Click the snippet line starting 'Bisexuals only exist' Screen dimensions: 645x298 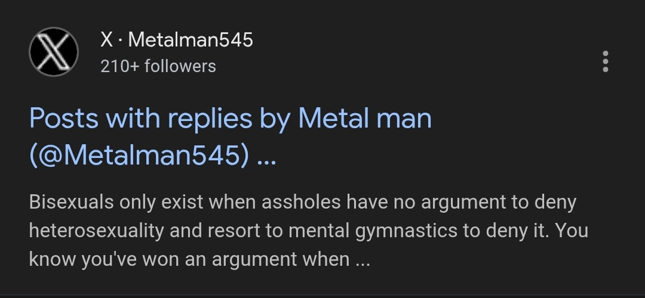click(x=302, y=203)
